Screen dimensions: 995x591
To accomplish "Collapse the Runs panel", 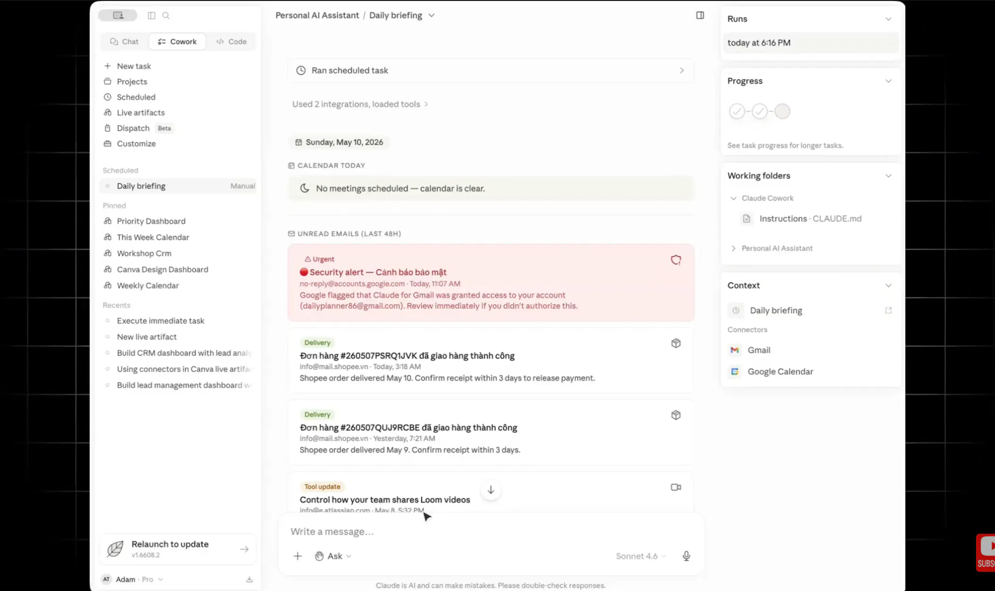I will 888,19.
